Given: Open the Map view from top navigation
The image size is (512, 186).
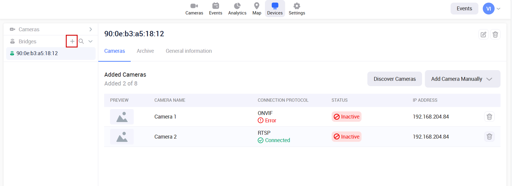Looking at the screenshot, I should (256, 9).
